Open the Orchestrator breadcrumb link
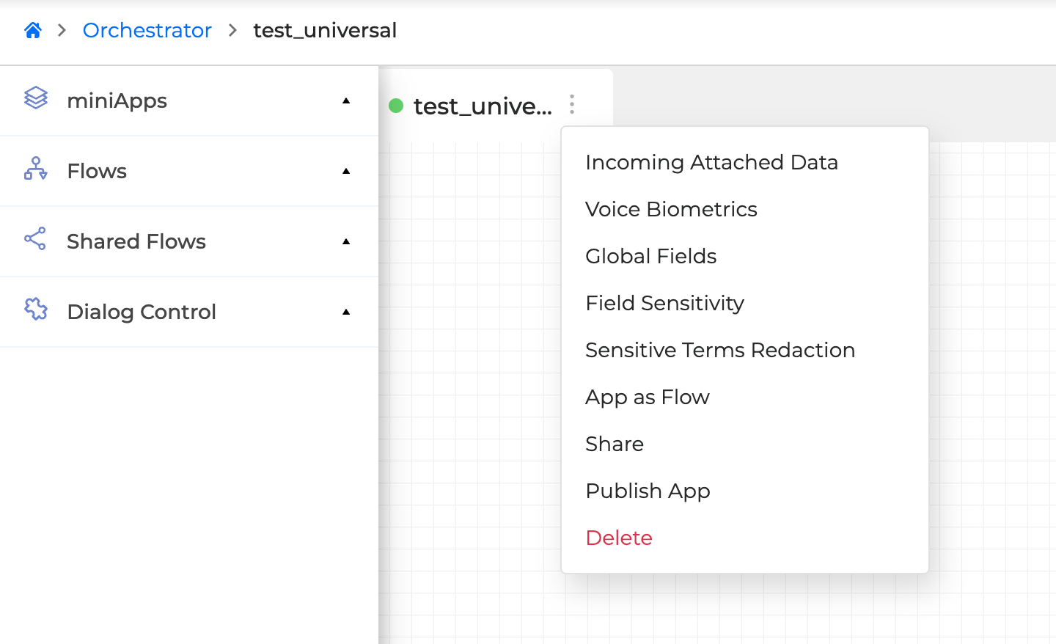 coord(147,30)
